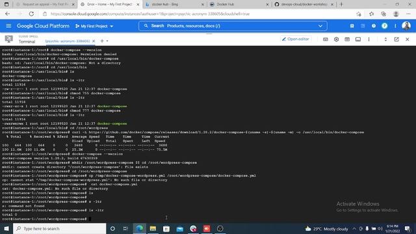Screen dimensions: 416x234
Task: Open the header three-dot settings menu
Action: (x=395, y=26)
